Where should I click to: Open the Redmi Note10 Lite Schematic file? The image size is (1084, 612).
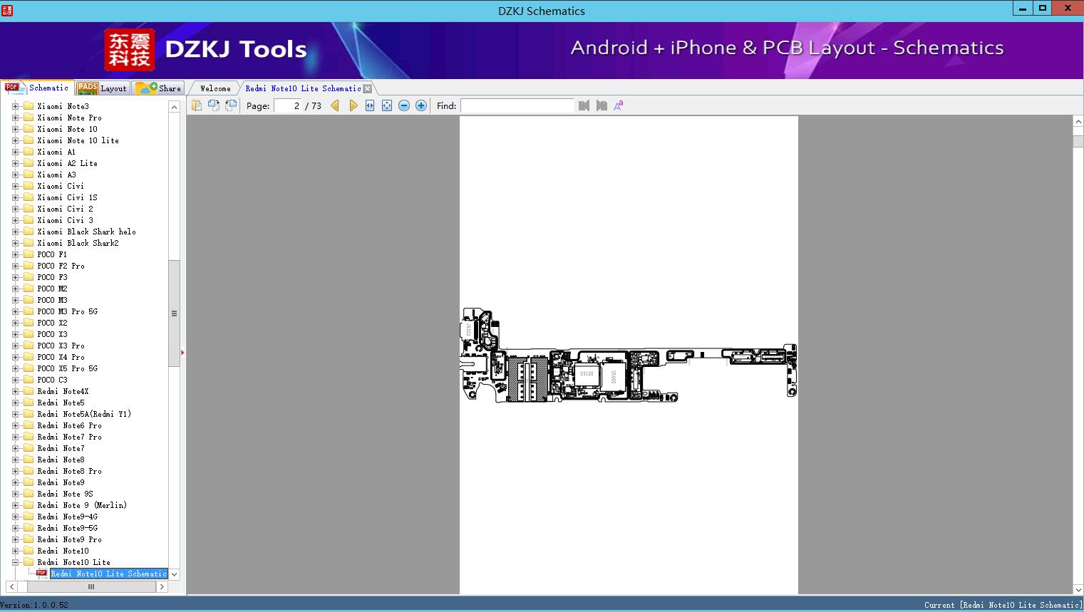coord(108,574)
